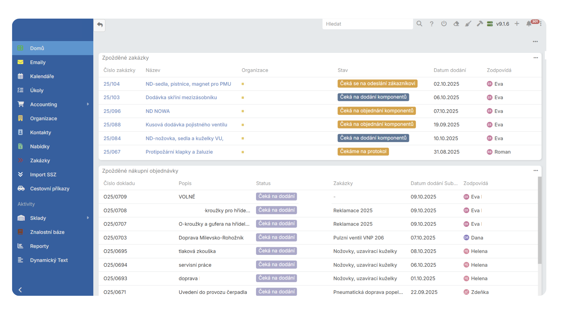This screenshot has width=567, height=319.
Task: Collapse the sidebar with left chevron
Action: (20, 290)
